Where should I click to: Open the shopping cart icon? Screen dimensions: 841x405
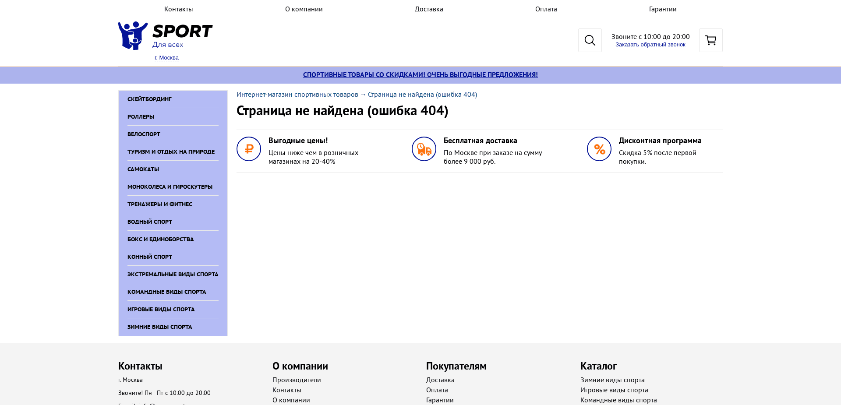(710, 40)
